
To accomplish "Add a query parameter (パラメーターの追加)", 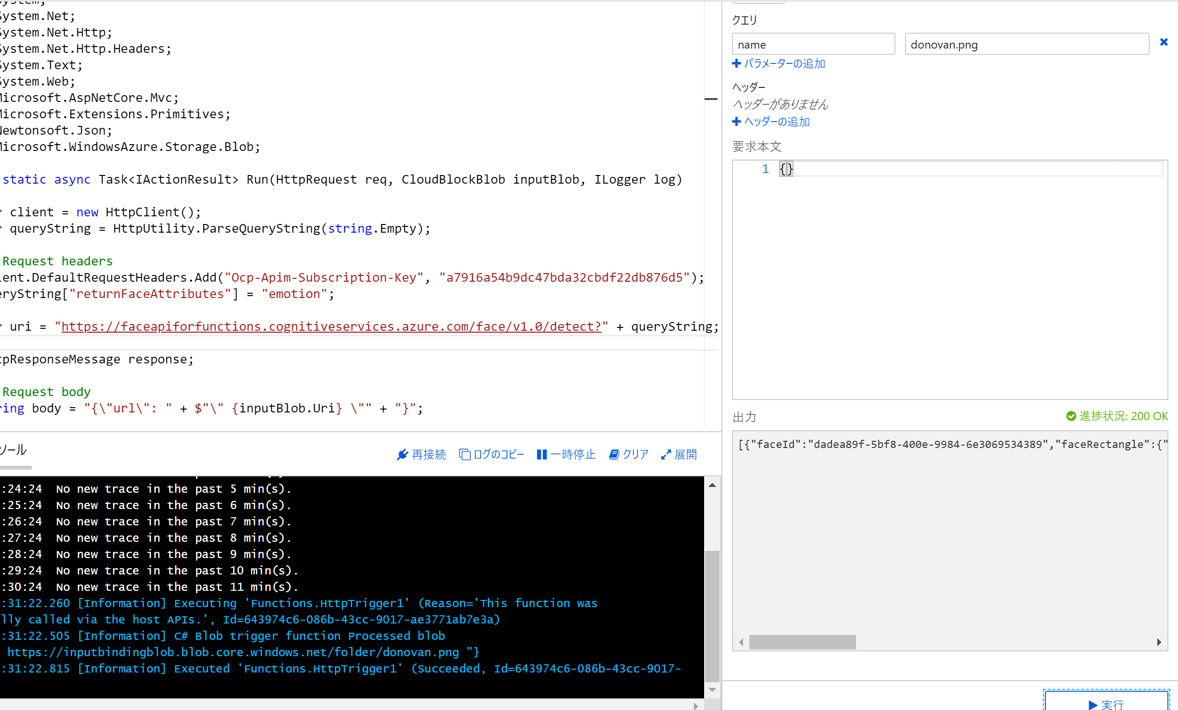I will click(779, 63).
